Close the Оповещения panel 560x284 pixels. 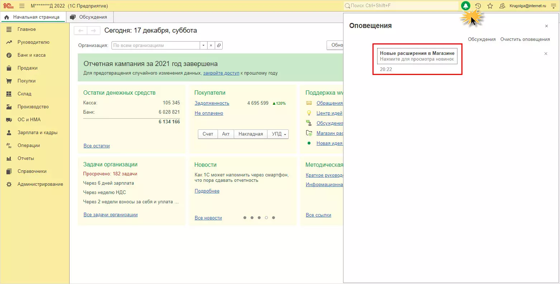(547, 26)
